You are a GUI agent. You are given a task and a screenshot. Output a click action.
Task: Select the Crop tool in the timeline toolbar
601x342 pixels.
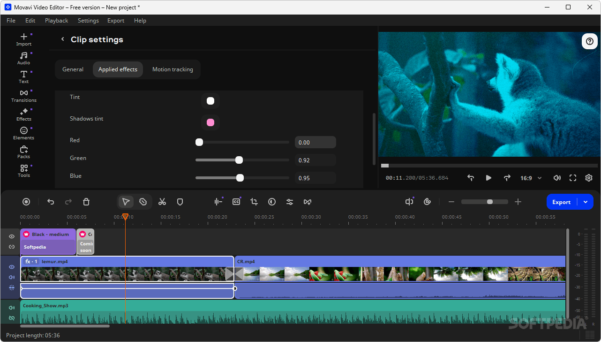tap(254, 202)
